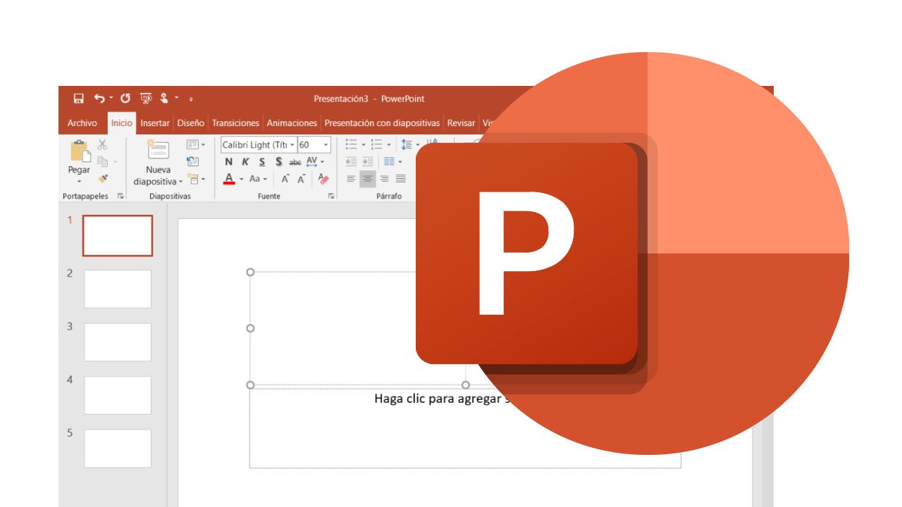Apply bold with the N icon
Image resolution: width=902 pixels, height=507 pixels.
(x=229, y=161)
